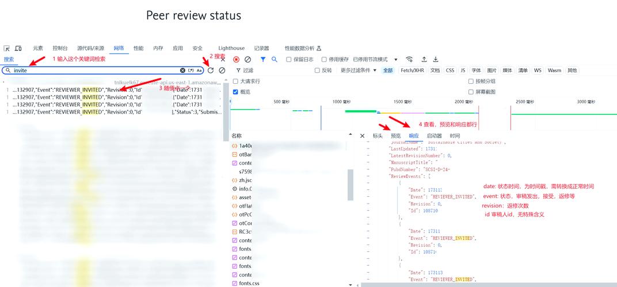This screenshot has width=617, height=287.
Task: Stop recording network log red button
Action: 236,60
